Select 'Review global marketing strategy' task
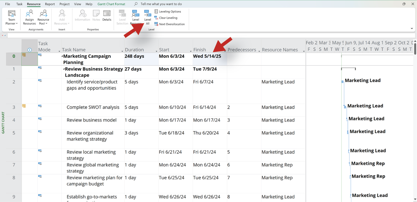The height and width of the screenshot is (202, 417). [92, 168]
